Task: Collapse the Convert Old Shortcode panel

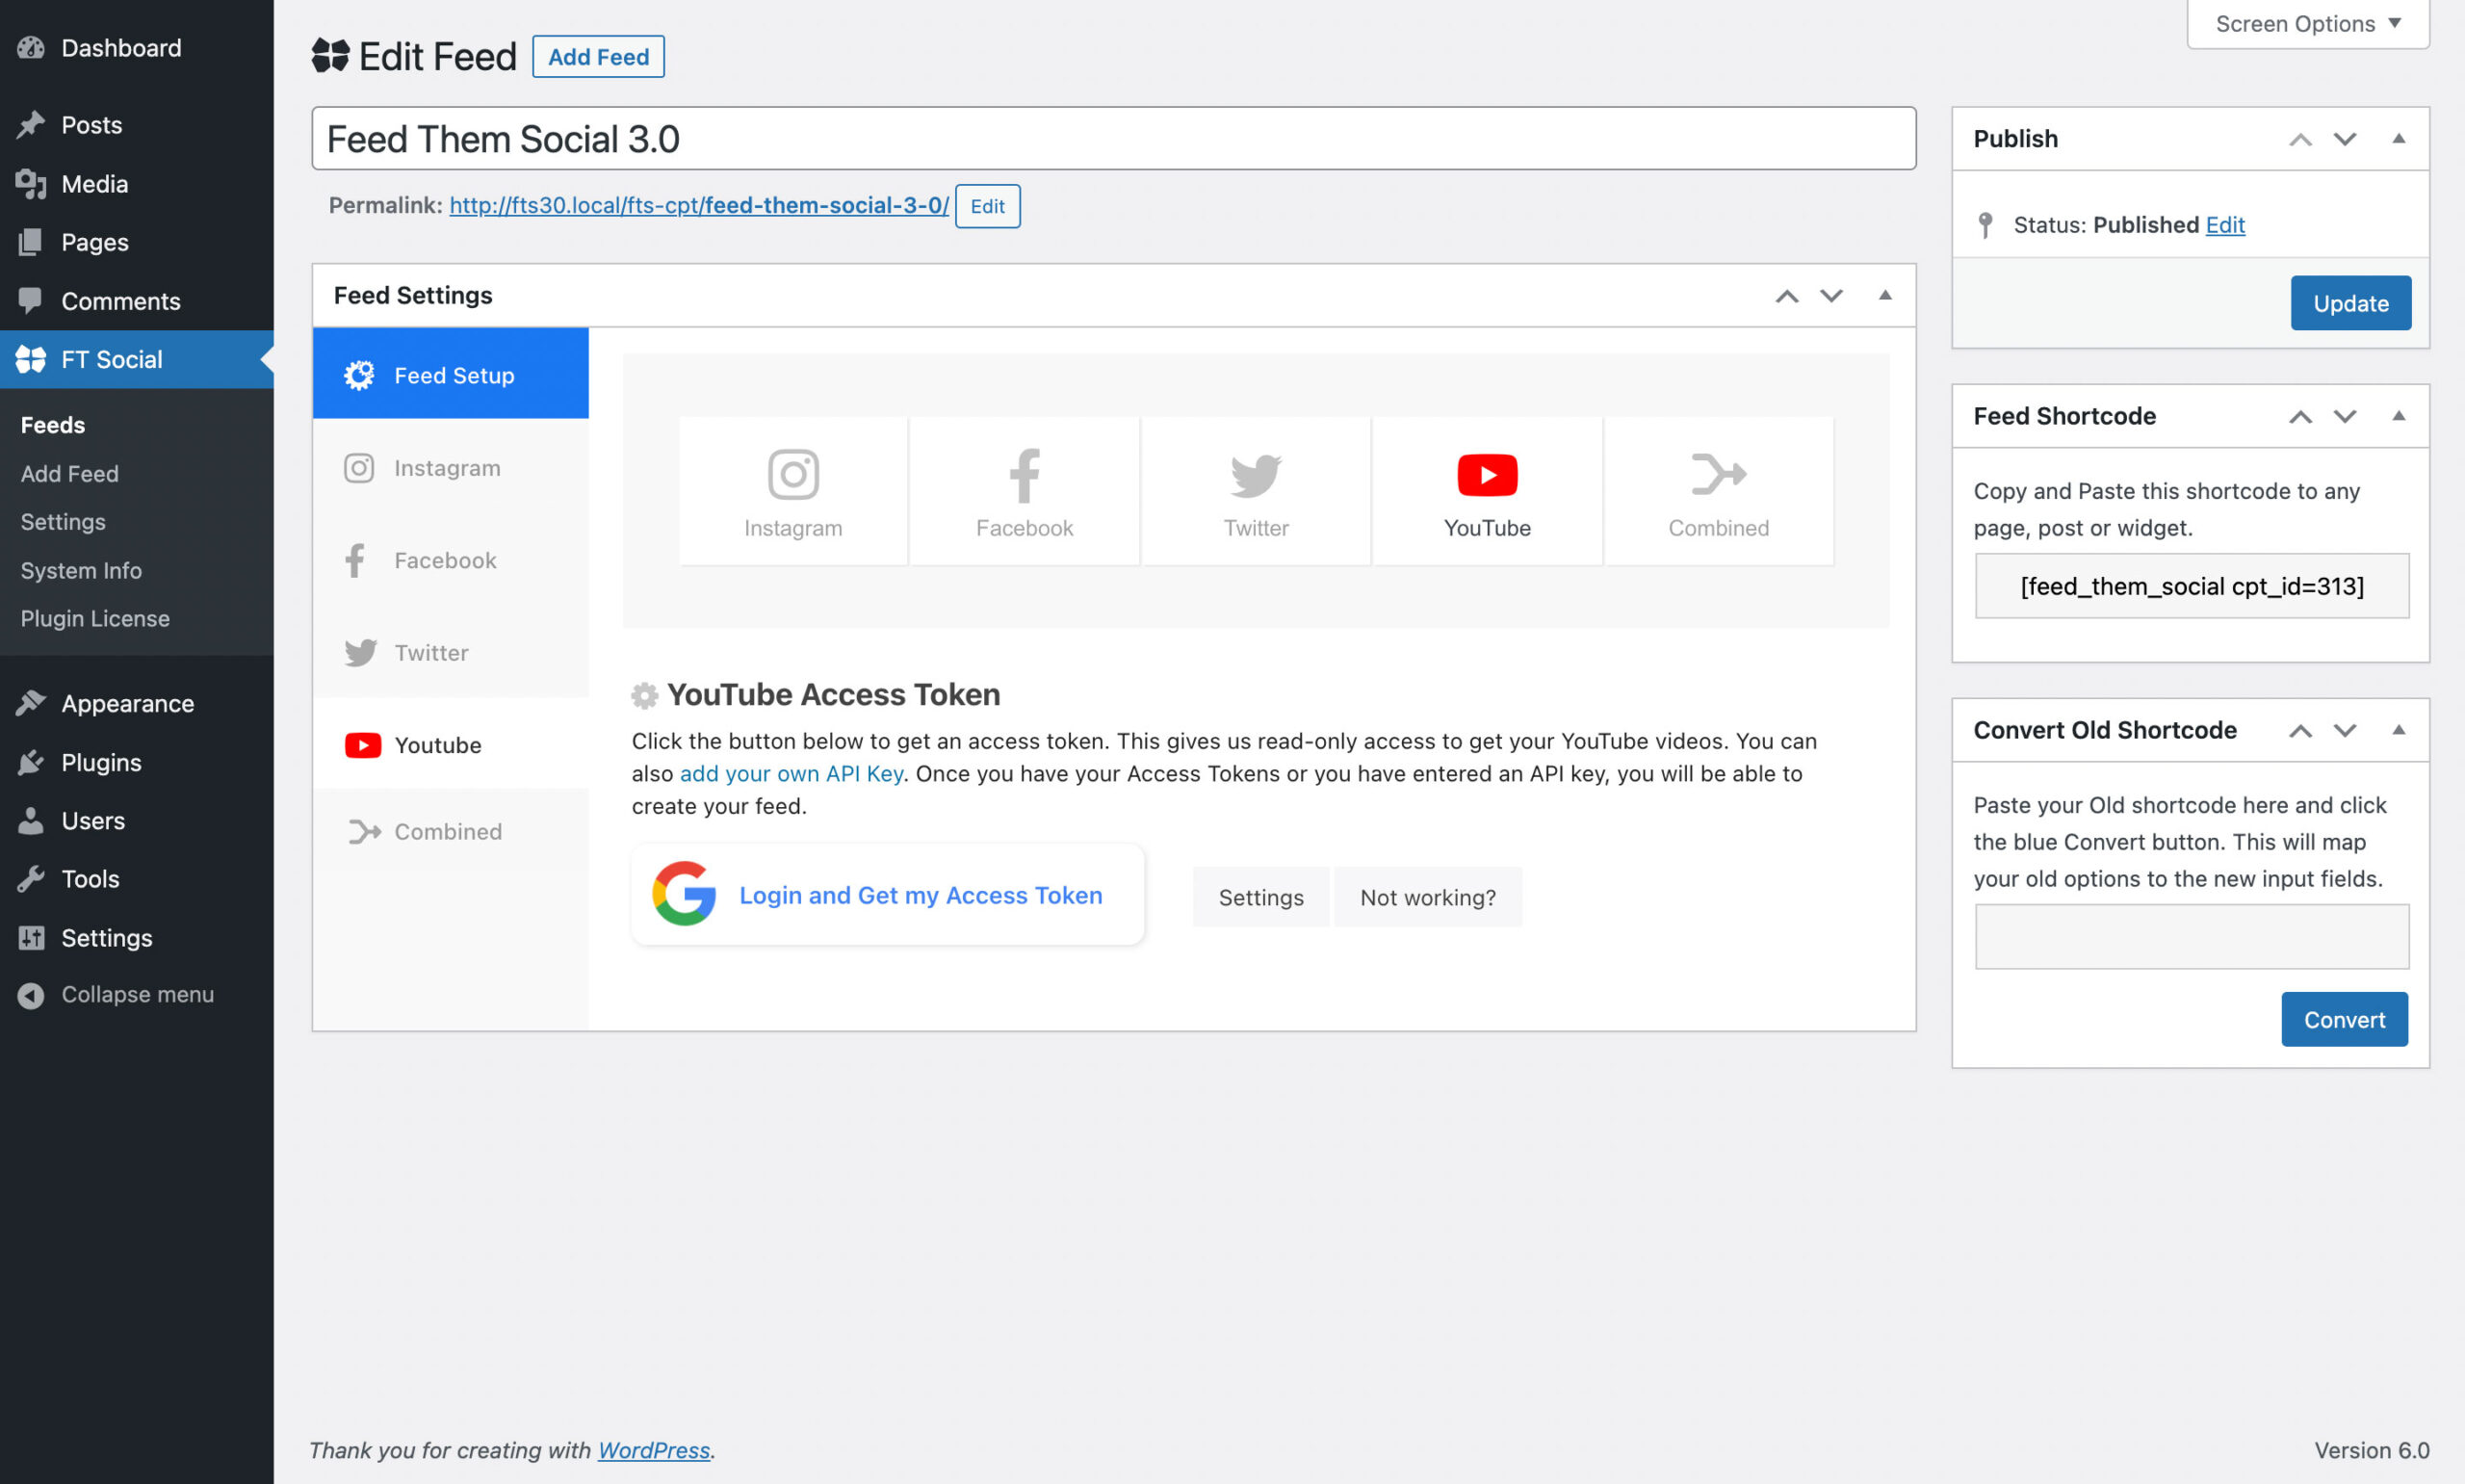Action: (2398, 730)
